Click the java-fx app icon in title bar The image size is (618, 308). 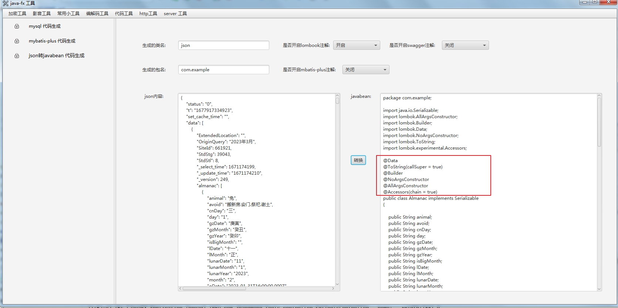point(5,3)
